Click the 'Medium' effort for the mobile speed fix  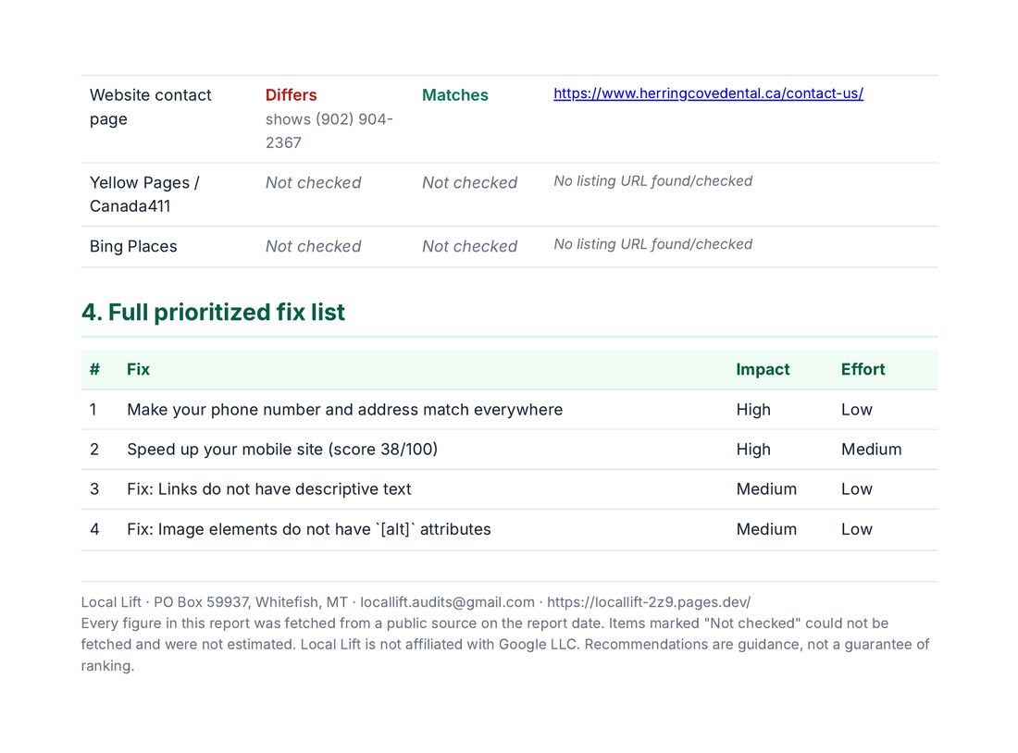coord(871,450)
